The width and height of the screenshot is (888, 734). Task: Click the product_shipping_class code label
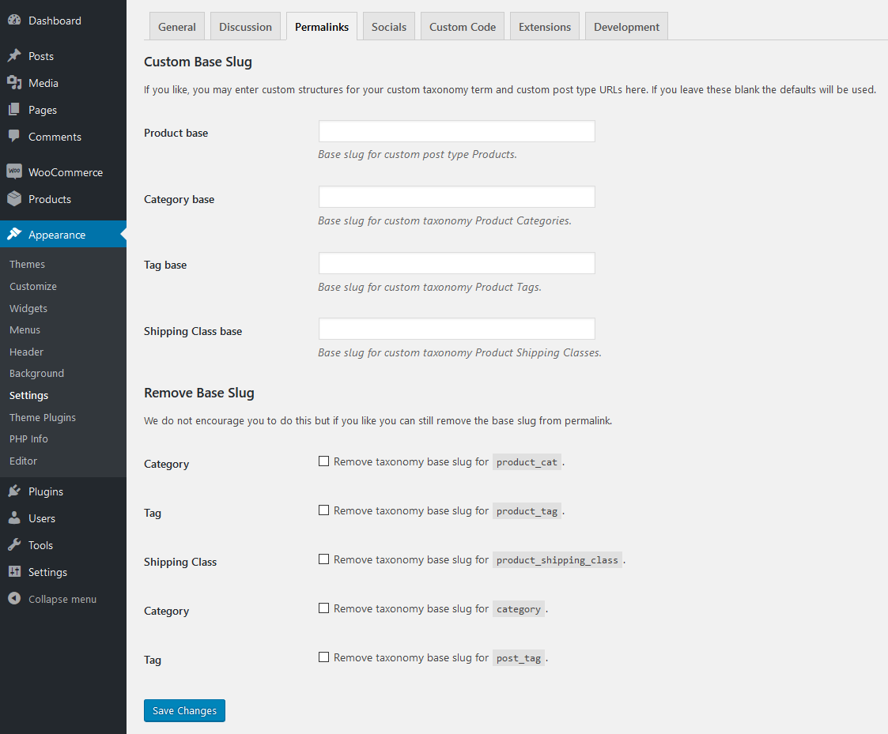coord(557,560)
